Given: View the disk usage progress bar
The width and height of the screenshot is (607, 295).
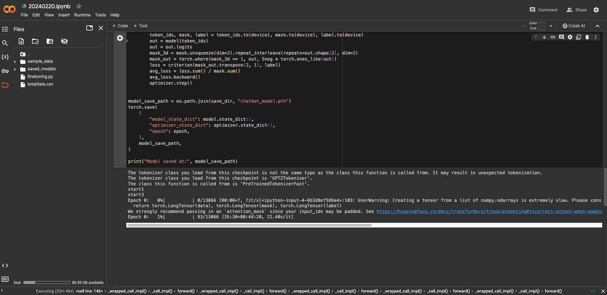Looking at the screenshot, I should [x=47, y=283].
